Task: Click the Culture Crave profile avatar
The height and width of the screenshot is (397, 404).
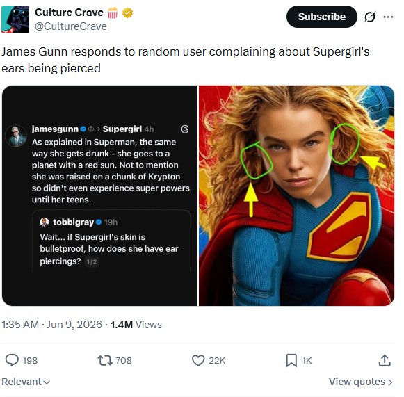Action: (x=15, y=19)
